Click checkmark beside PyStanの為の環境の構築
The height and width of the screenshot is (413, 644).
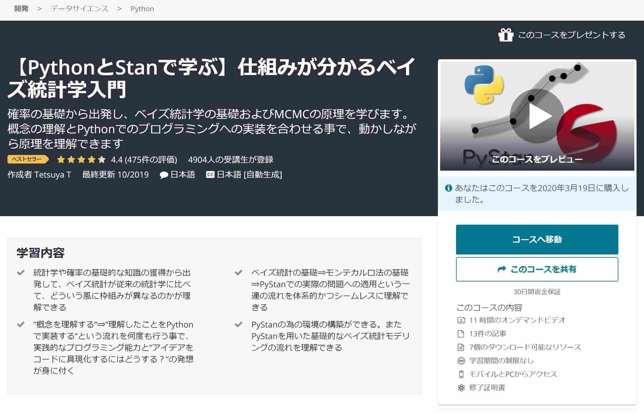coord(238,324)
